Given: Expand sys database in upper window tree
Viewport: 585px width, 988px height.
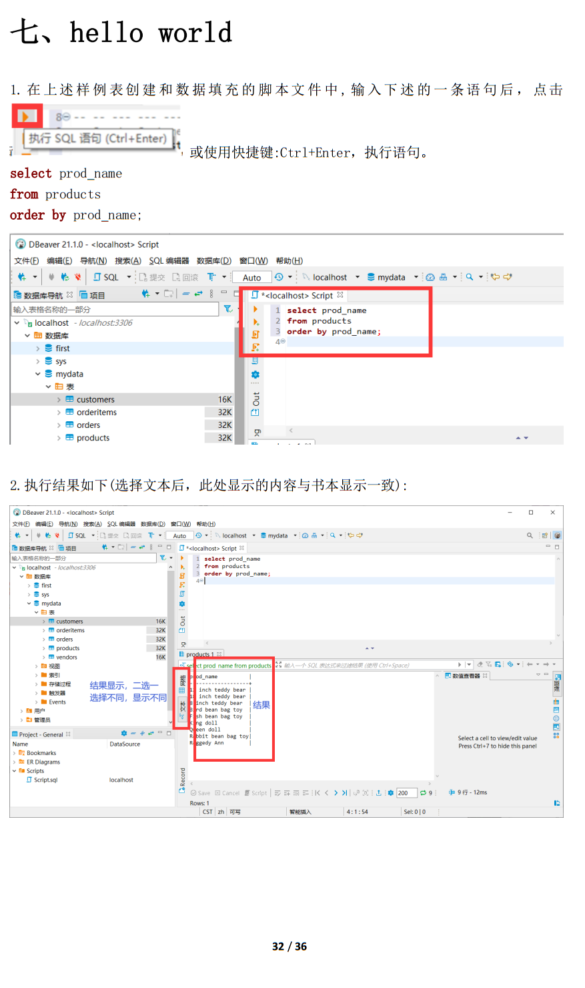Looking at the screenshot, I should pyautogui.click(x=38, y=361).
